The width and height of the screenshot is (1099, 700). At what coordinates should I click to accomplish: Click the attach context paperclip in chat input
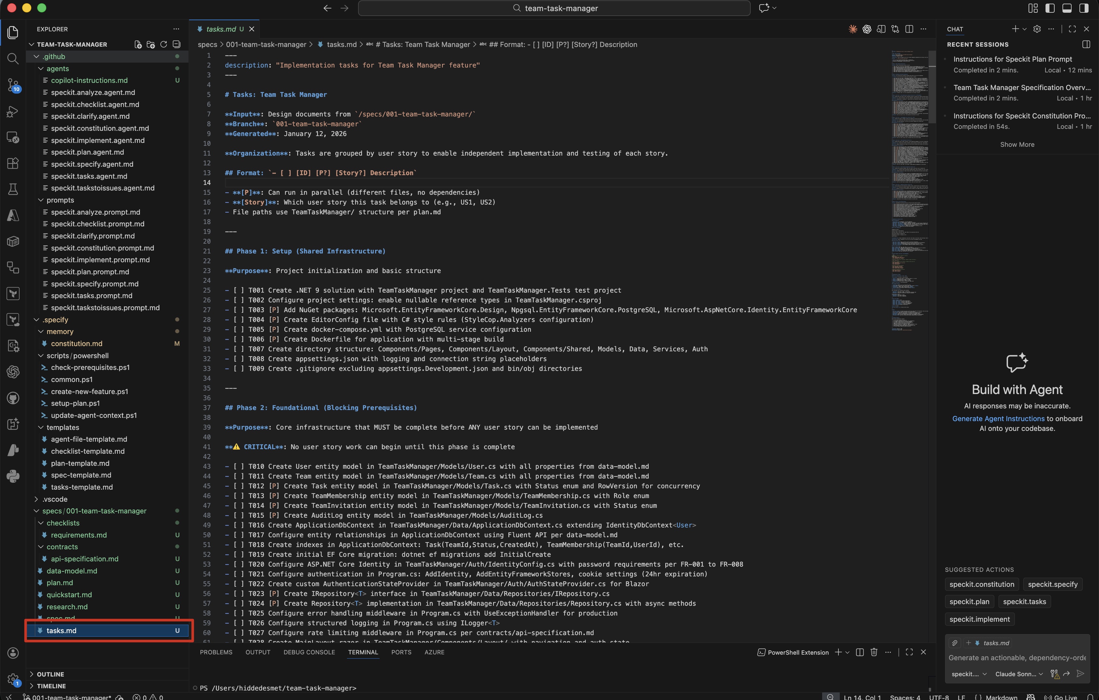pyautogui.click(x=955, y=643)
